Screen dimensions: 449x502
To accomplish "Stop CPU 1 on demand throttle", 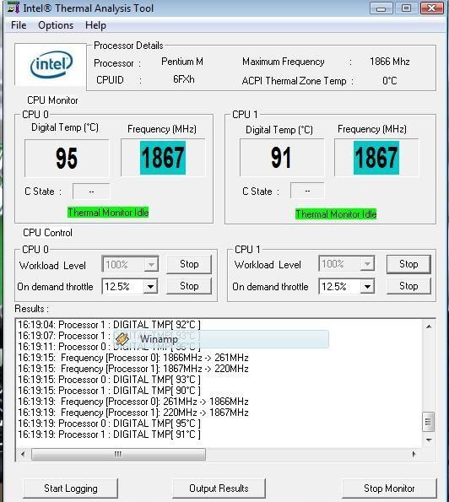I will [408, 286].
